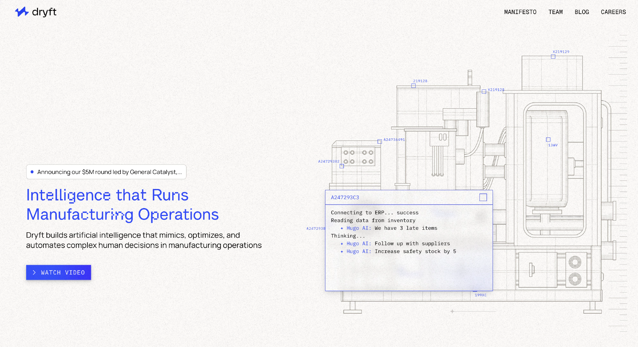Select the A24729382 marker square
The width and height of the screenshot is (638, 347).
click(x=342, y=166)
